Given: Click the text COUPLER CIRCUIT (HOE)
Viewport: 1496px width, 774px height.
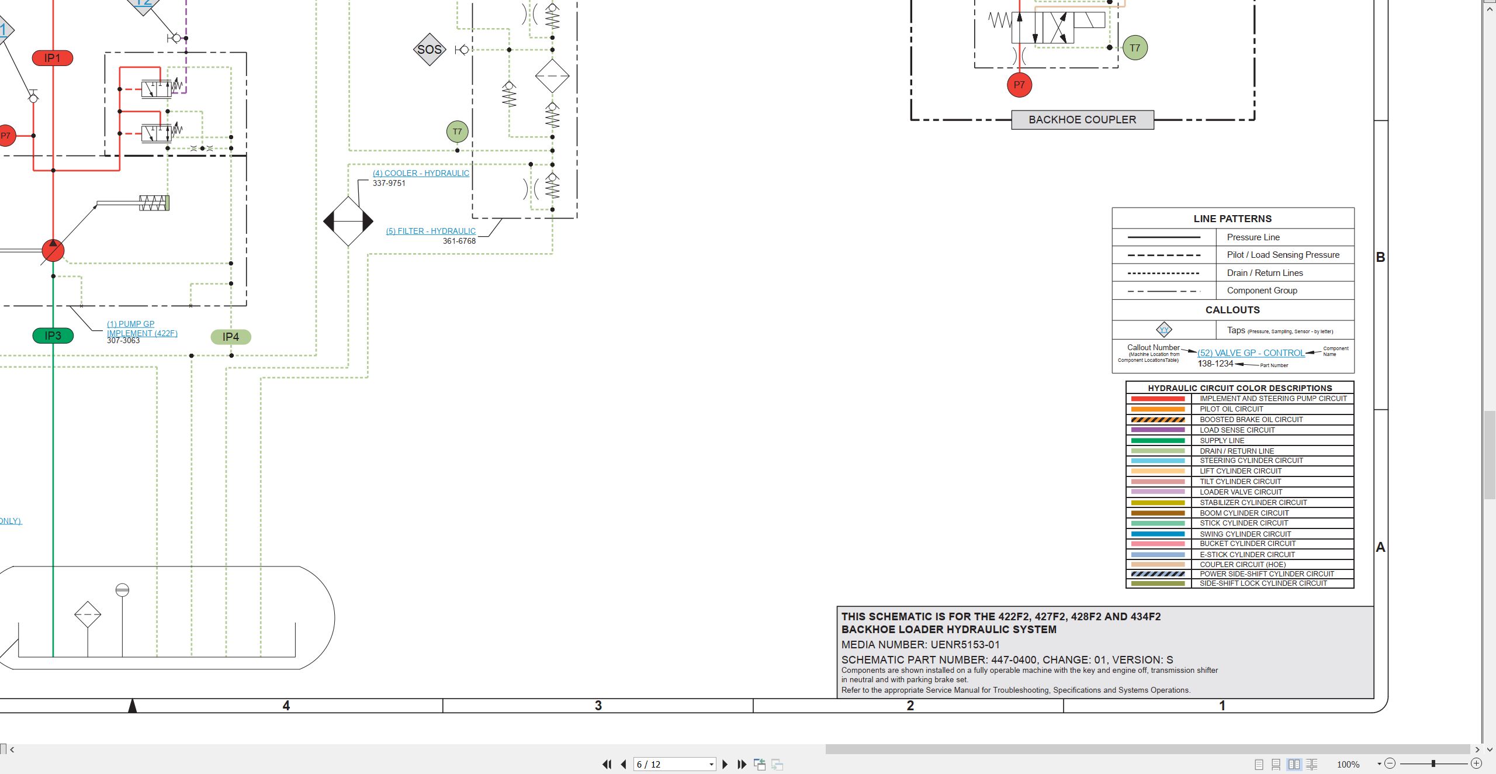Looking at the screenshot, I should (x=1242, y=564).
